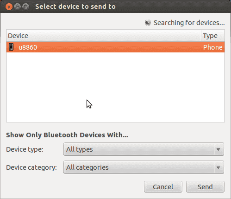Click the Device category label
Screen dimensions: 231x199
click(31, 167)
